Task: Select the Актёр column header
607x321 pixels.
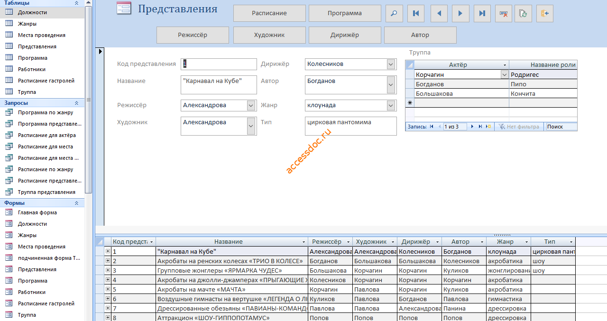Action: coord(458,65)
